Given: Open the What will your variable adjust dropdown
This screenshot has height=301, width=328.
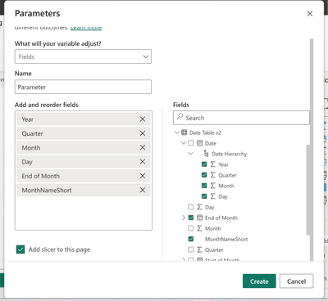Looking at the screenshot, I should pyautogui.click(x=83, y=56).
